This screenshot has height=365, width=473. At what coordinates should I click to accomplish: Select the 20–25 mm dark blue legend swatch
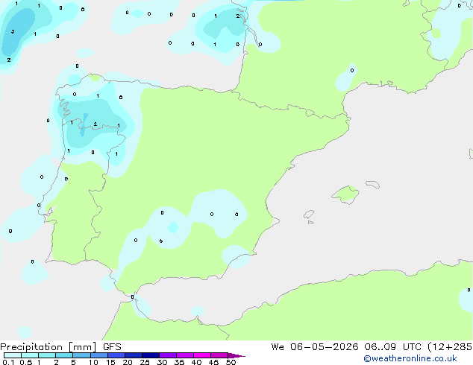coord(134,355)
